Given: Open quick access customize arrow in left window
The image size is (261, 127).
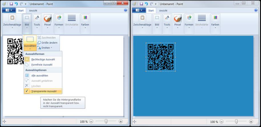Looking at the screenshot, I should point(25,4).
